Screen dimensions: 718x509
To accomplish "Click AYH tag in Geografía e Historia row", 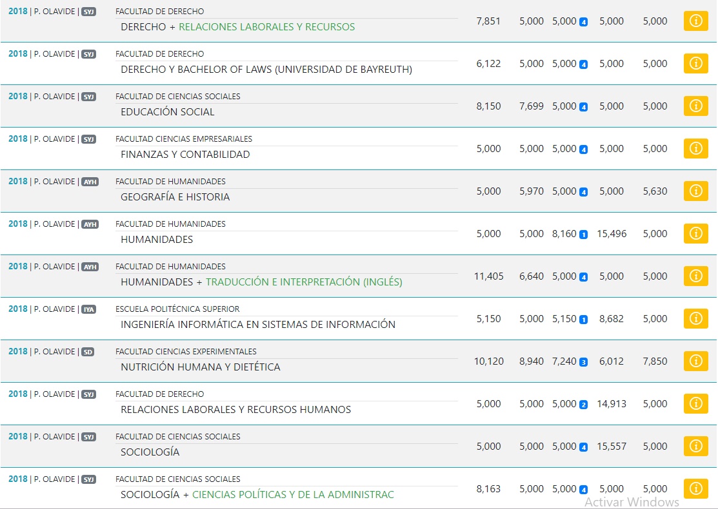I will 90,182.
